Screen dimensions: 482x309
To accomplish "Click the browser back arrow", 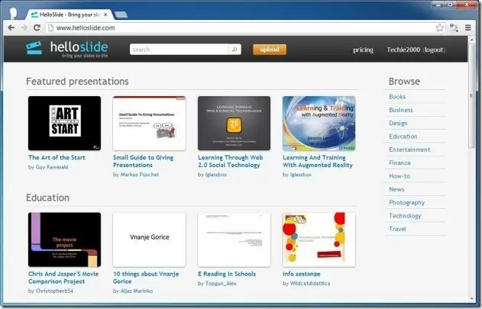I will click(11, 27).
